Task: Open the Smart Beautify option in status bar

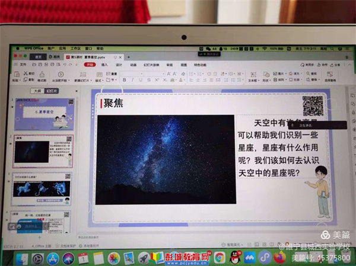Action: click(231, 245)
